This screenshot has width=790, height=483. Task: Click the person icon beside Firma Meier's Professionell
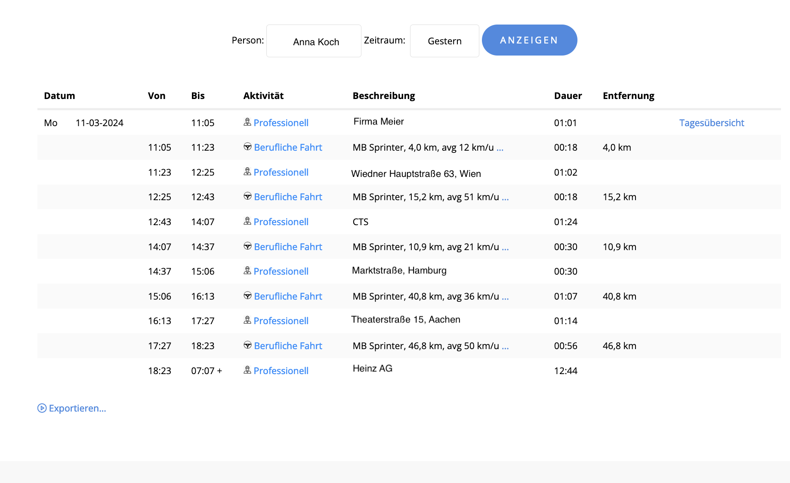coord(247,122)
